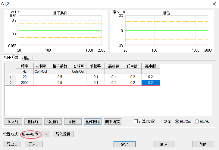Click the 右斜率 column header

click(79, 66)
